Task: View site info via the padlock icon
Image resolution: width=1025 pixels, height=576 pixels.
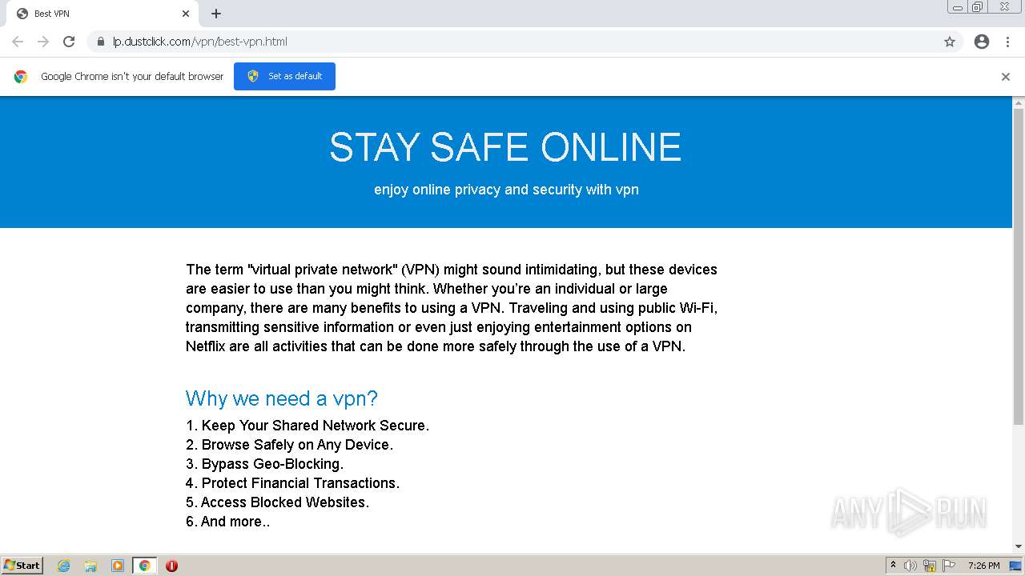Action: (100, 42)
